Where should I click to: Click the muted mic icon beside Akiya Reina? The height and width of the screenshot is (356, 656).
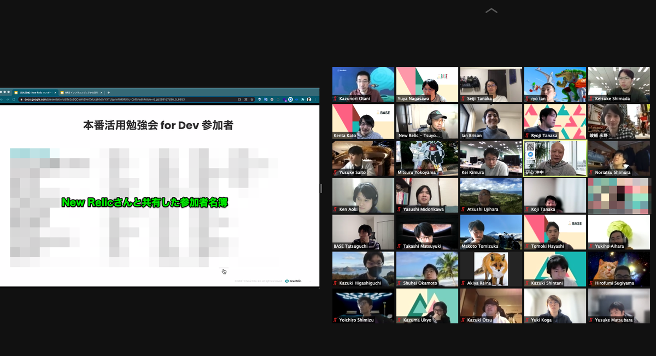[x=463, y=283]
